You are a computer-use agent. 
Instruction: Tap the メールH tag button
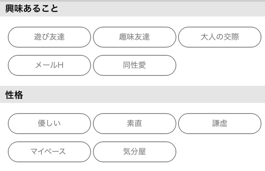pyautogui.click(x=49, y=65)
